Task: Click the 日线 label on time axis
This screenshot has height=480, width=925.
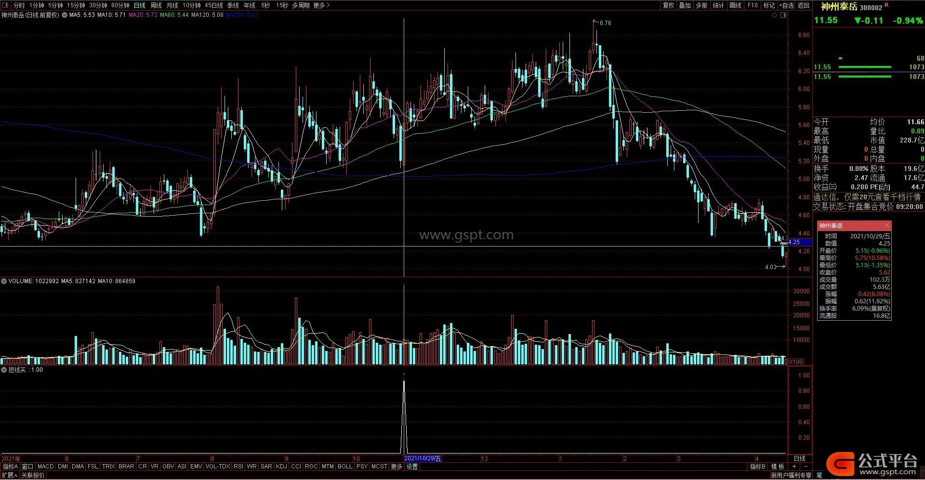Action: (800, 458)
